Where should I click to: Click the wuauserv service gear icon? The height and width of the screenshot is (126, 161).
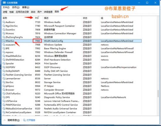(4, 45)
